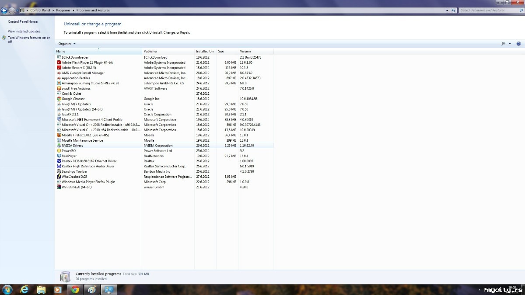Expand the address bar history dropdown

pyautogui.click(x=447, y=10)
